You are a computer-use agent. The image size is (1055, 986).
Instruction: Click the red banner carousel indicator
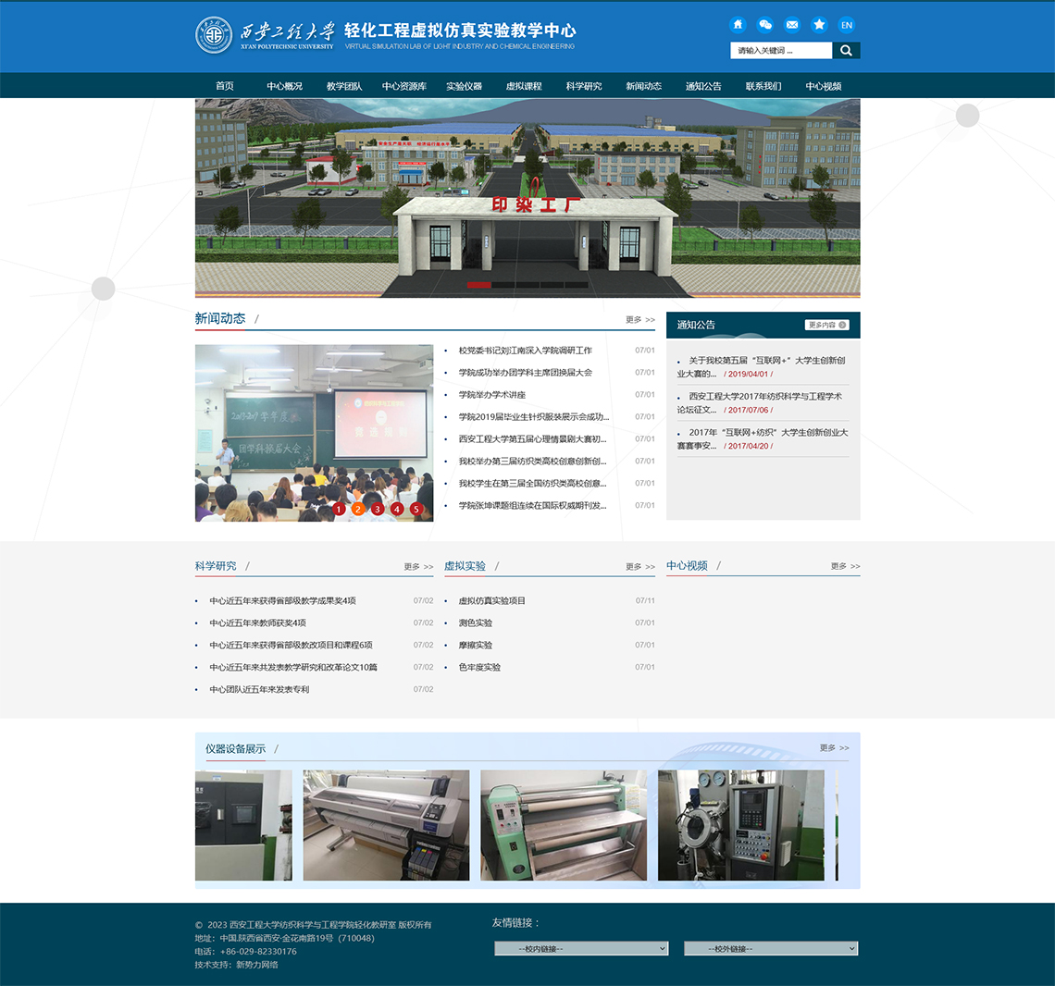tap(479, 285)
